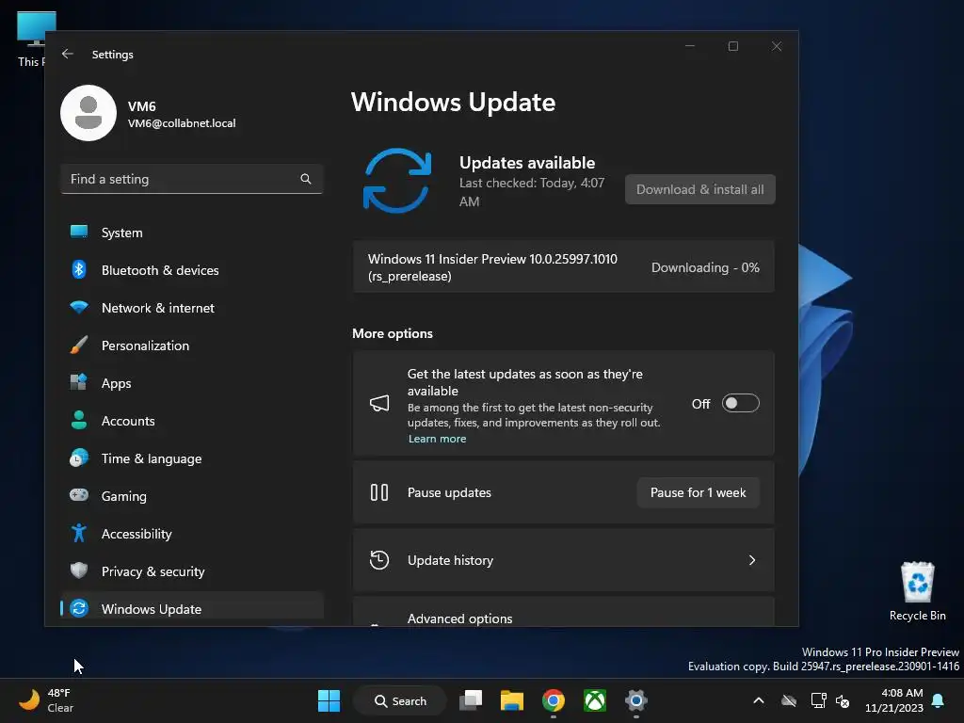
Task: Click the Settings gear on the taskbar
Action: pos(636,700)
